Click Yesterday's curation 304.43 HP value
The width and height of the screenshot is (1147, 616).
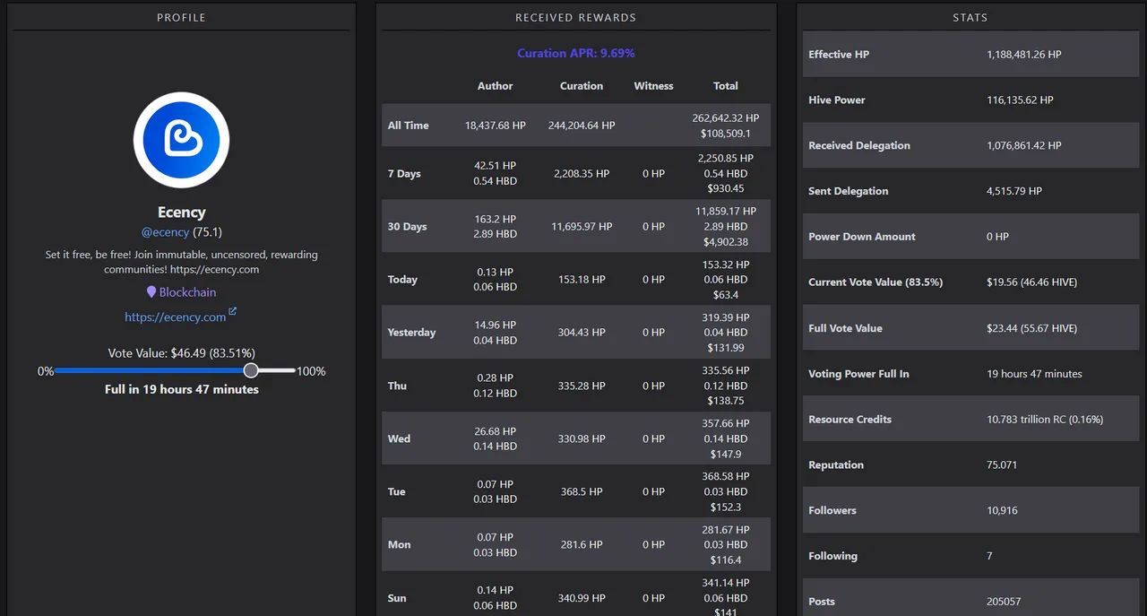coord(582,333)
